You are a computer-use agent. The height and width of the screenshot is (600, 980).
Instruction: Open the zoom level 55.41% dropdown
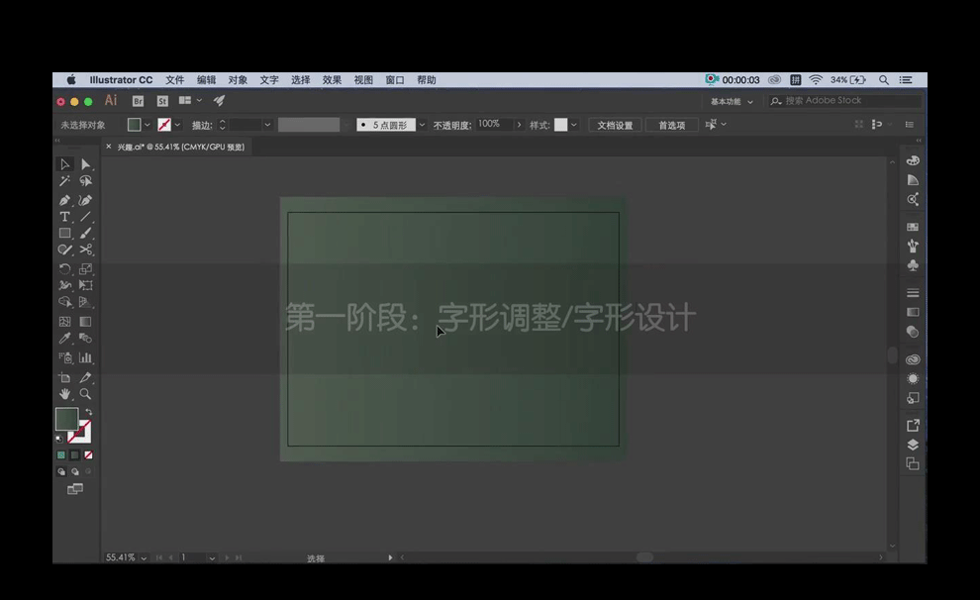[144, 558]
